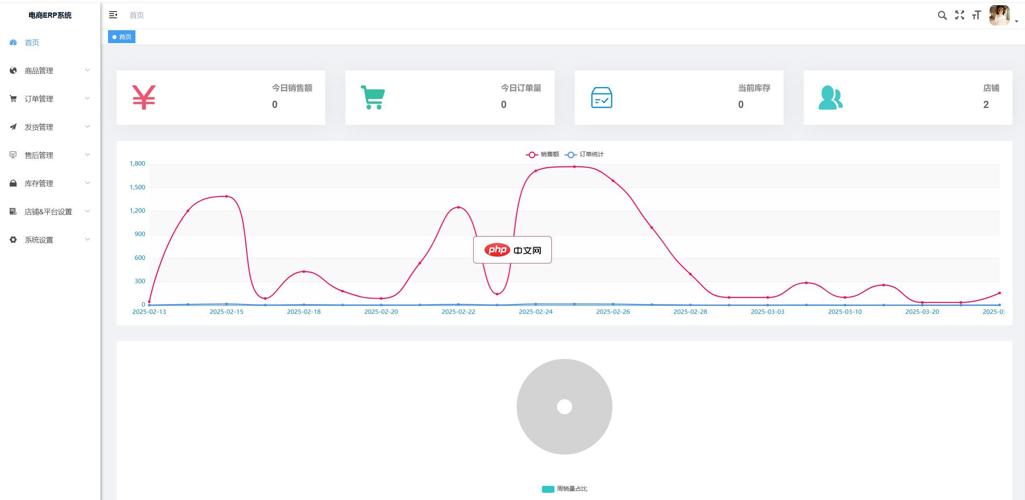Click the bag icon for 库存管理

coord(13,183)
